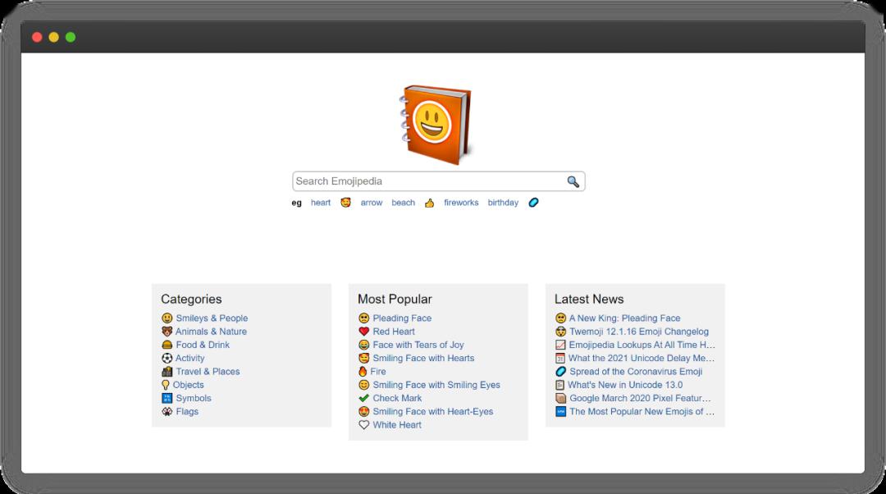
Task: Click the smiling face with hearts example emoji
Action: point(346,203)
